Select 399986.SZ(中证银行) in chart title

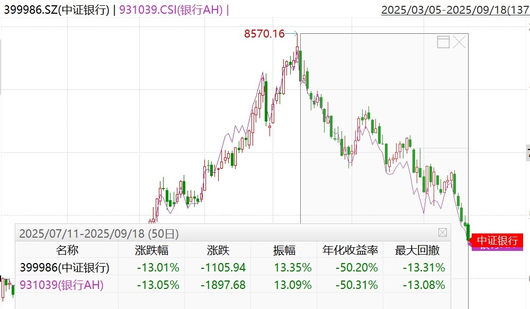coord(57,10)
